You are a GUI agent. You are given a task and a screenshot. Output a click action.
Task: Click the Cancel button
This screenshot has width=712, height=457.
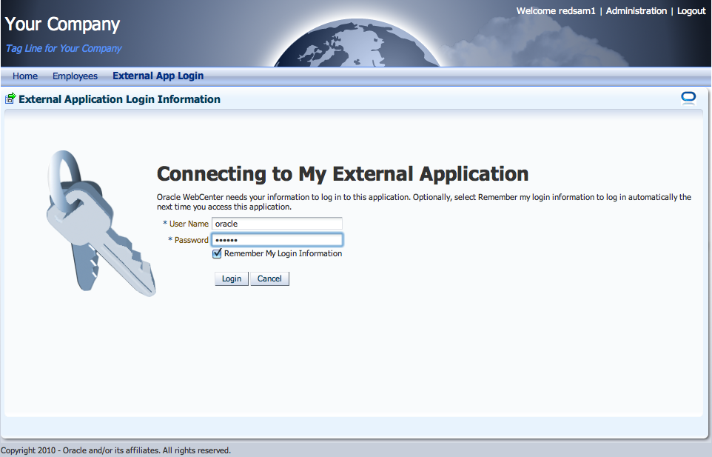point(269,278)
